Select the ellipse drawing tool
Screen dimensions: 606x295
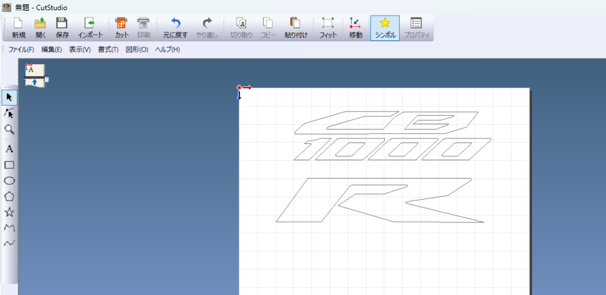[9, 180]
